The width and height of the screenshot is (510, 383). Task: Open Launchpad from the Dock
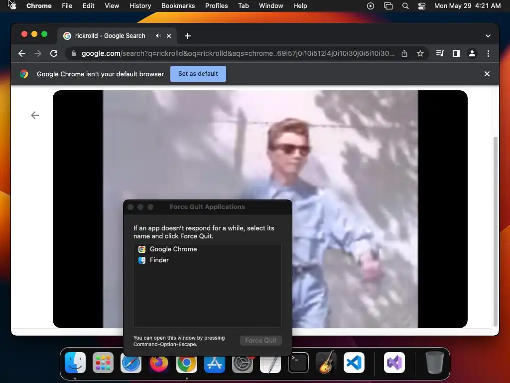[x=103, y=363]
